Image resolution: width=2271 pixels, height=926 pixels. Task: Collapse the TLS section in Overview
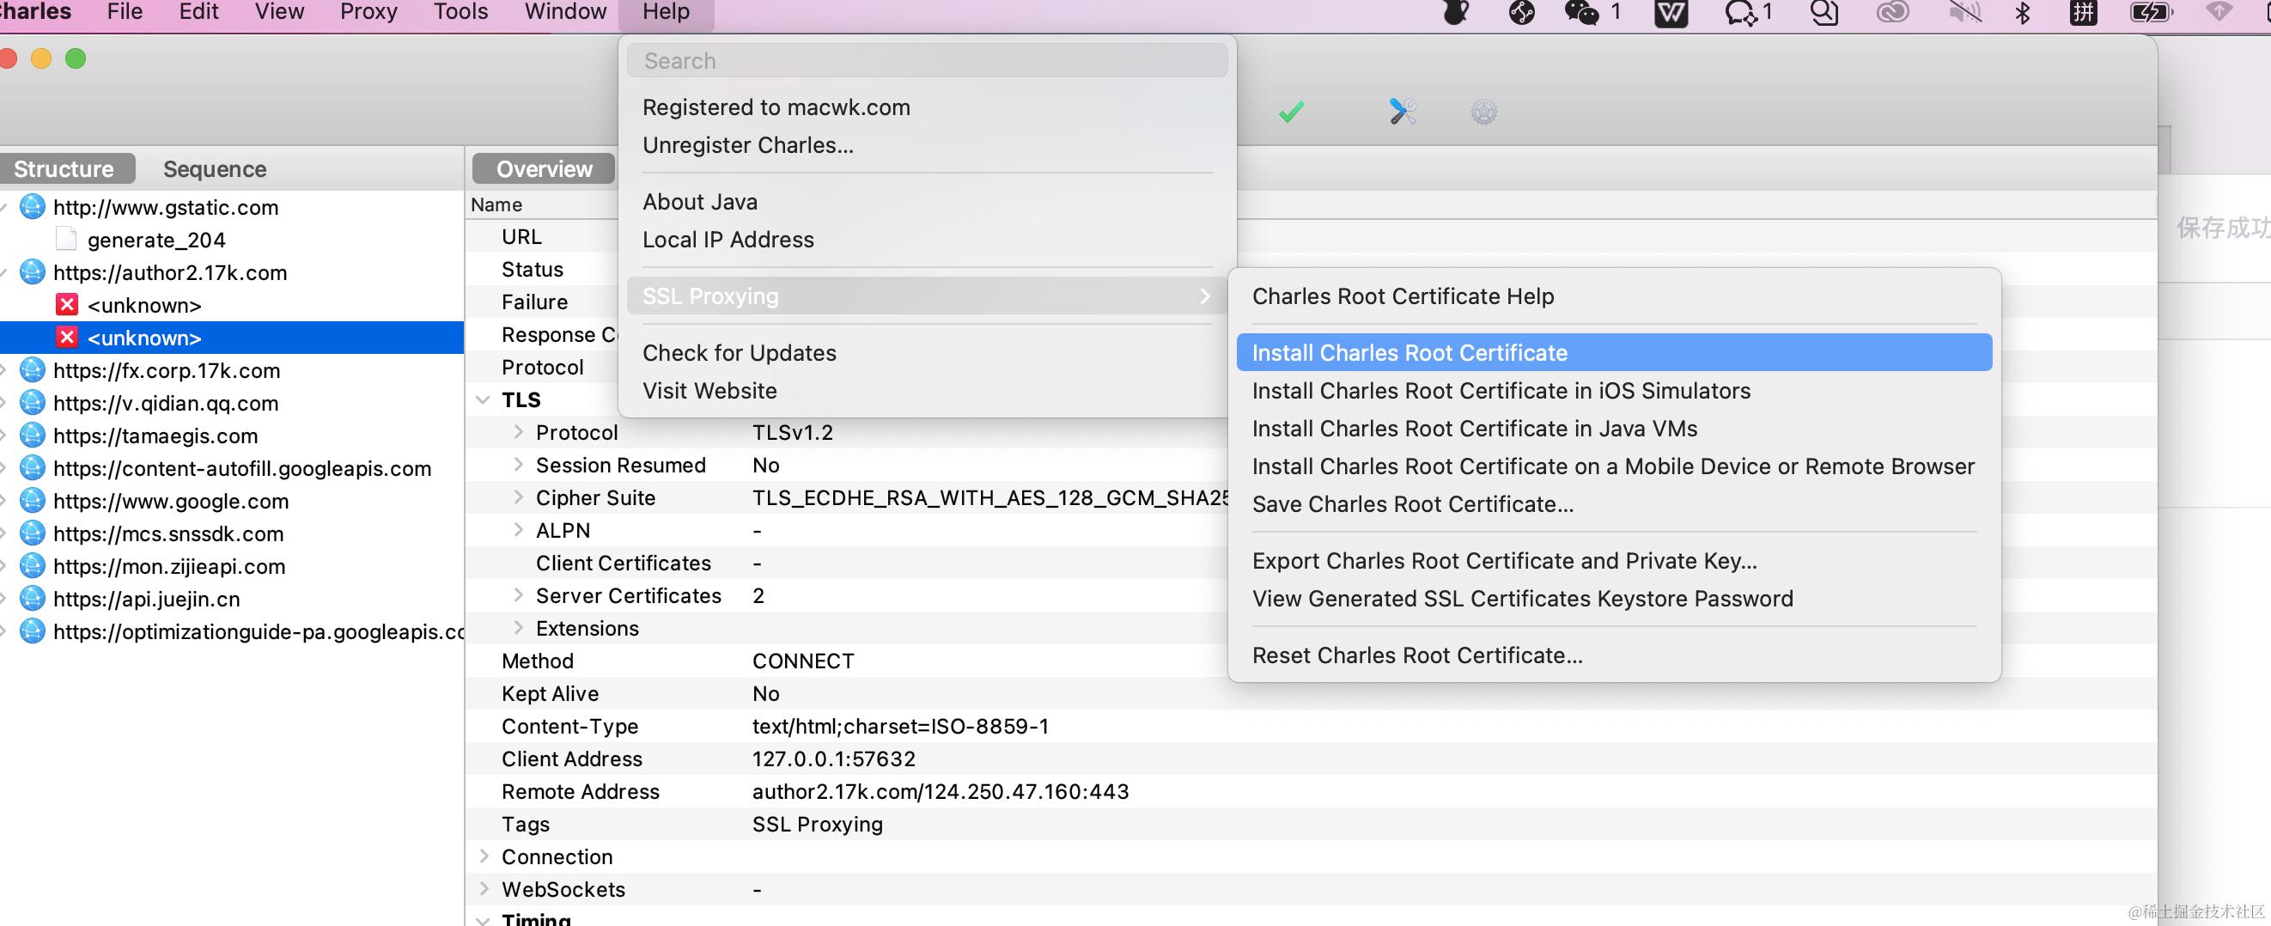[483, 399]
